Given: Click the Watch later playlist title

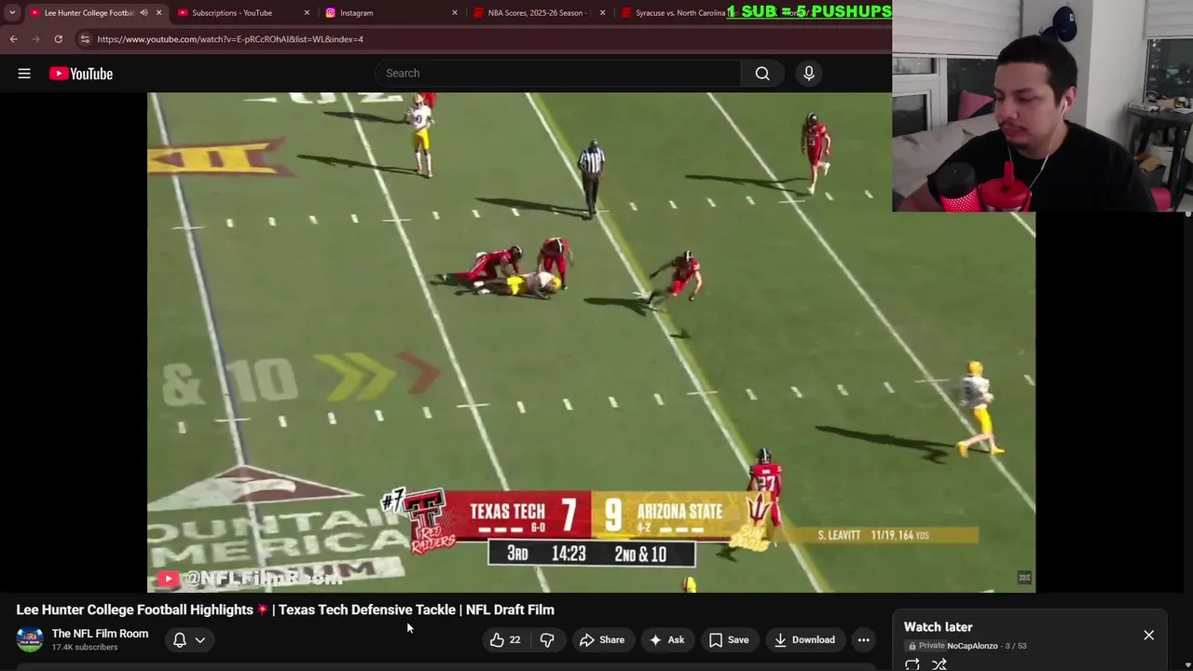Looking at the screenshot, I should [938, 627].
